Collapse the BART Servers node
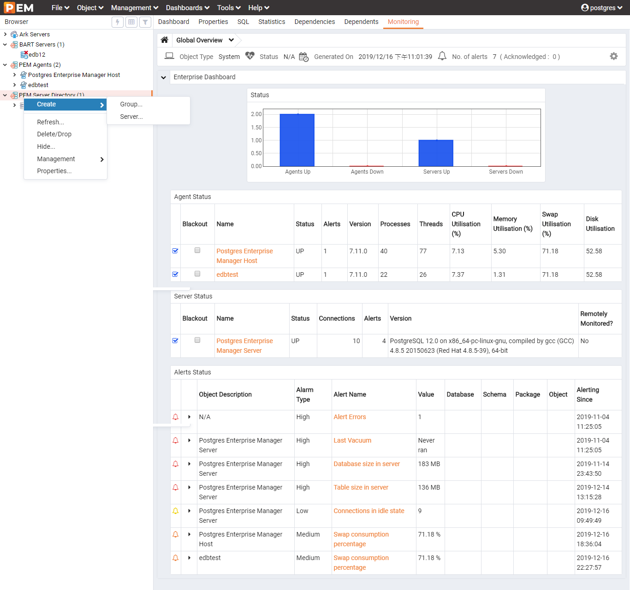The image size is (630, 590). point(5,45)
